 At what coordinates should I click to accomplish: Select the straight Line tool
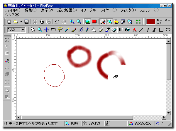[141, 30]
